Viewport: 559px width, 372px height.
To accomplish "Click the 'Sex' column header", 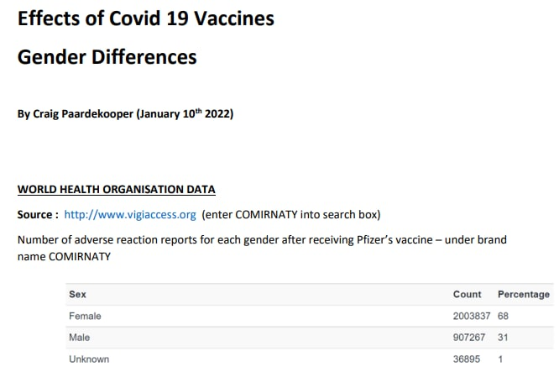I will coord(77,295).
